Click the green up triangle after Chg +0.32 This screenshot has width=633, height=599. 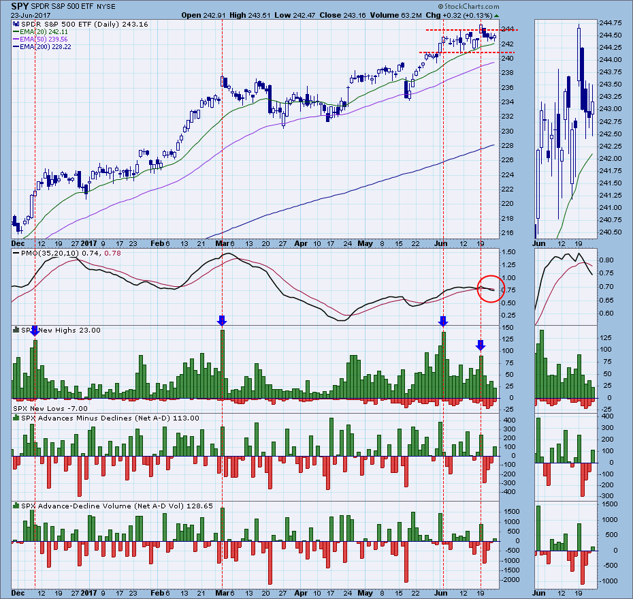[x=497, y=16]
